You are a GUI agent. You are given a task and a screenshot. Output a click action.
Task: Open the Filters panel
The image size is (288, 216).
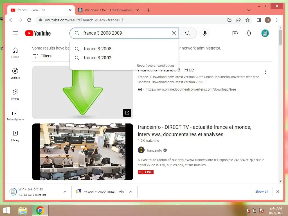coord(42,56)
